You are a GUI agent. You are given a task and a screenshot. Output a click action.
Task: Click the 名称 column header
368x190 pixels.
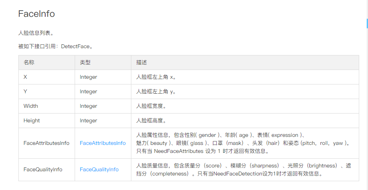(29, 62)
